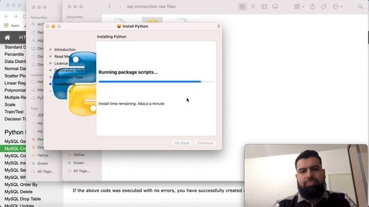
Task: Click the installer lock icon
Action: (219, 26)
